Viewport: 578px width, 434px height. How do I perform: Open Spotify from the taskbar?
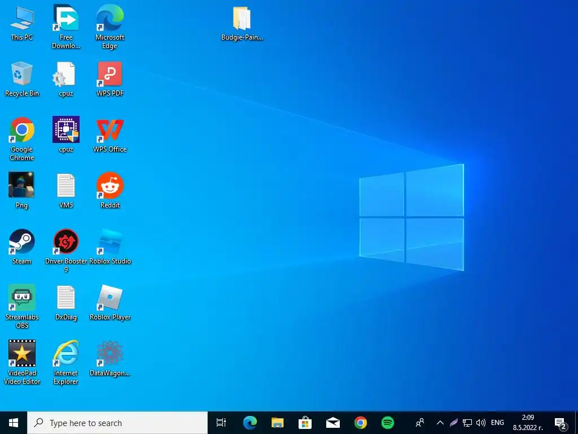tap(388, 423)
